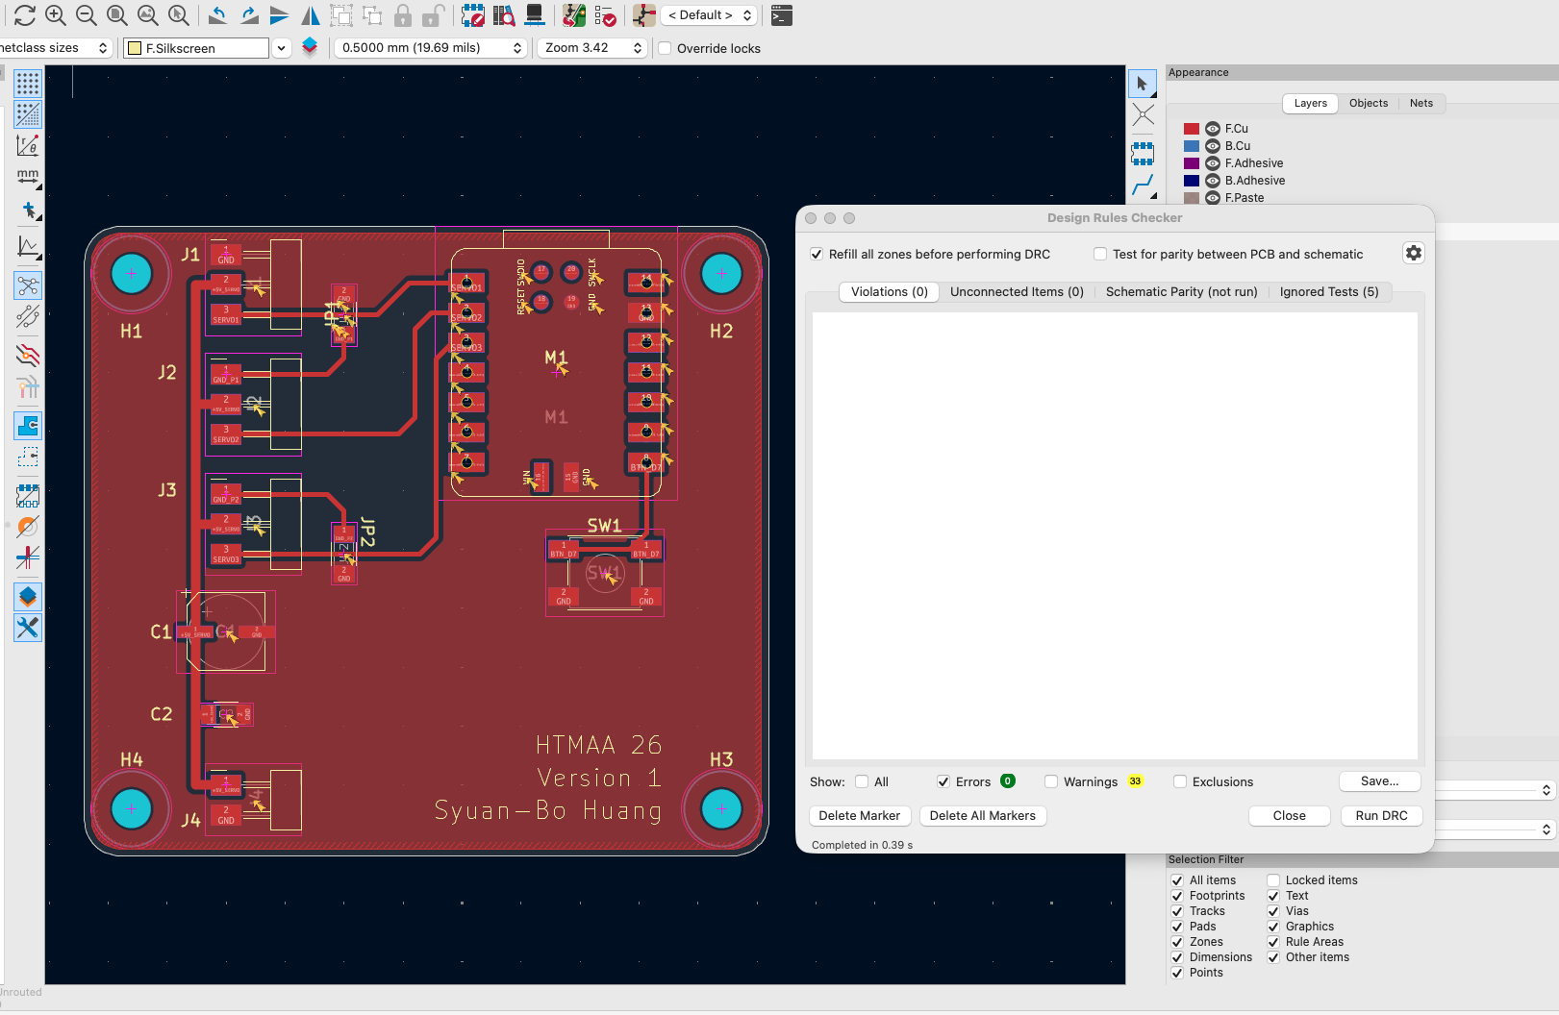Switch to Schematic Parity (not run) tab
The width and height of the screenshot is (1559, 1015).
point(1181,292)
